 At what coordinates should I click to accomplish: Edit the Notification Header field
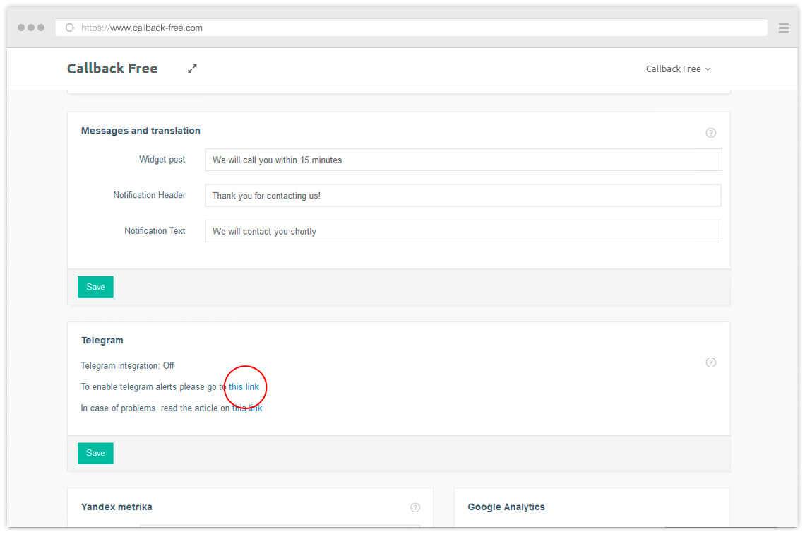pyautogui.click(x=463, y=196)
